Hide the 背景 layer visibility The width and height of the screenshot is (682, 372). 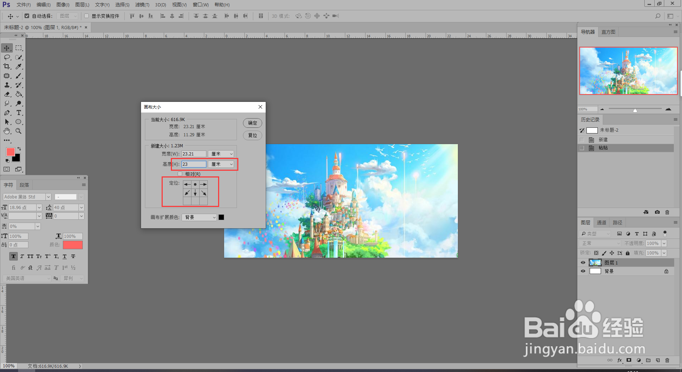pos(583,271)
